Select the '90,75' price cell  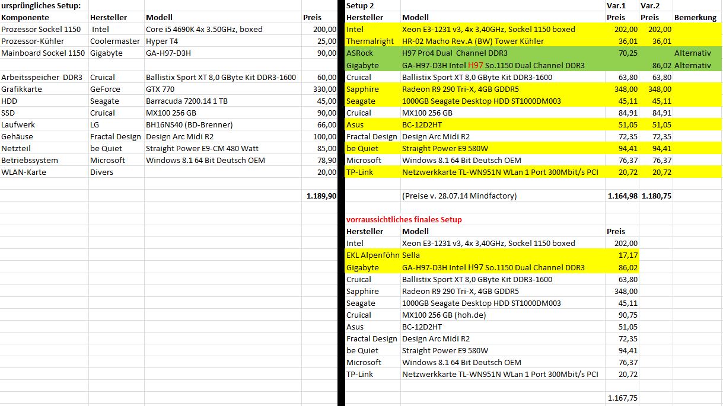[x=622, y=315]
